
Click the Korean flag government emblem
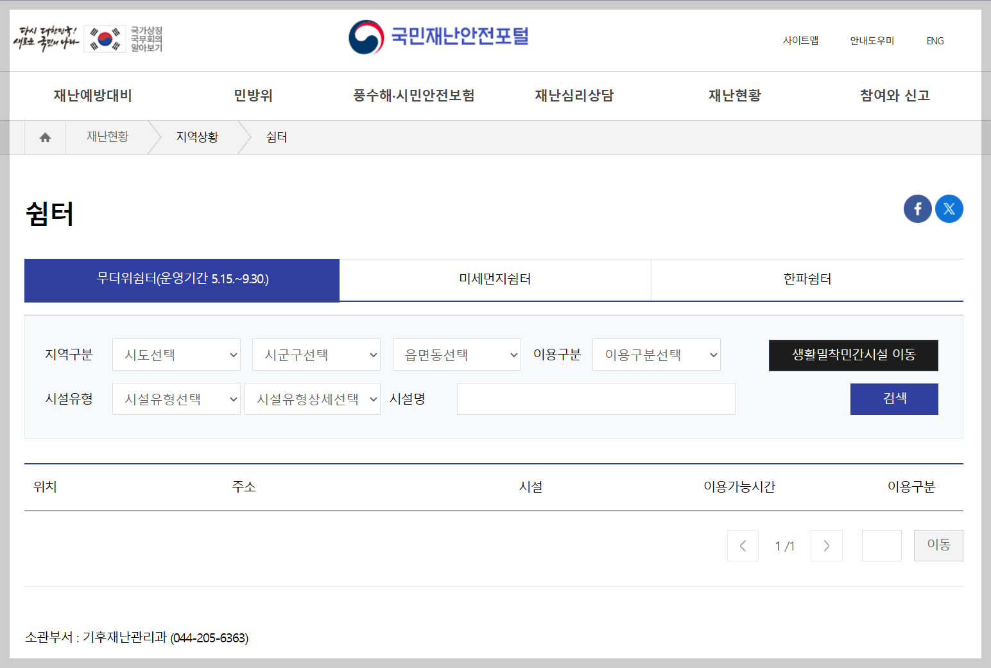coord(105,39)
